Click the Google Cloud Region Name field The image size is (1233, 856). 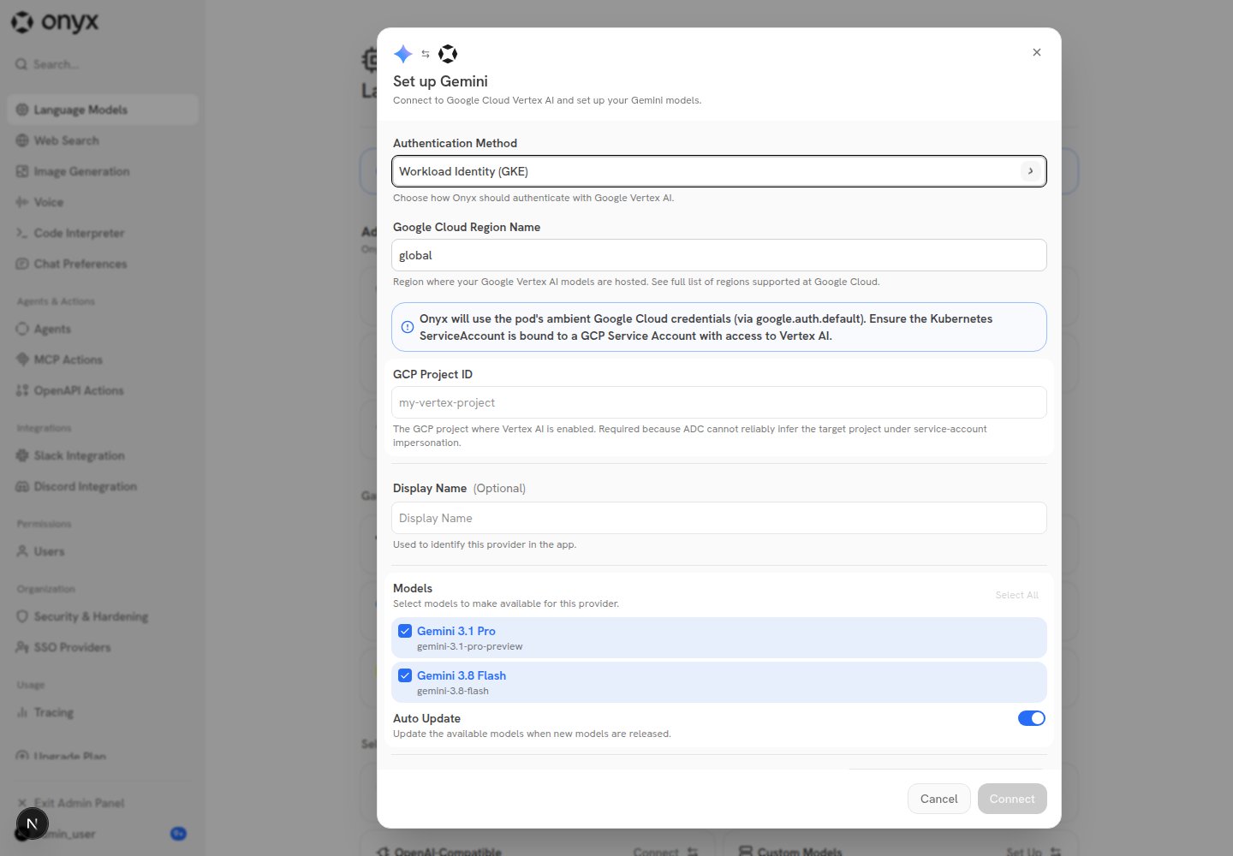coord(719,255)
